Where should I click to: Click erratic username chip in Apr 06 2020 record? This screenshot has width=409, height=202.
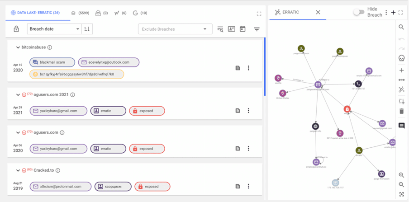(108, 149)
